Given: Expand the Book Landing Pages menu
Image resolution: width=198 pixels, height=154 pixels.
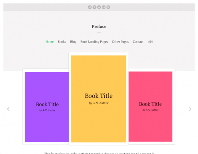Looking at the screenshot, I should point(94,42).
